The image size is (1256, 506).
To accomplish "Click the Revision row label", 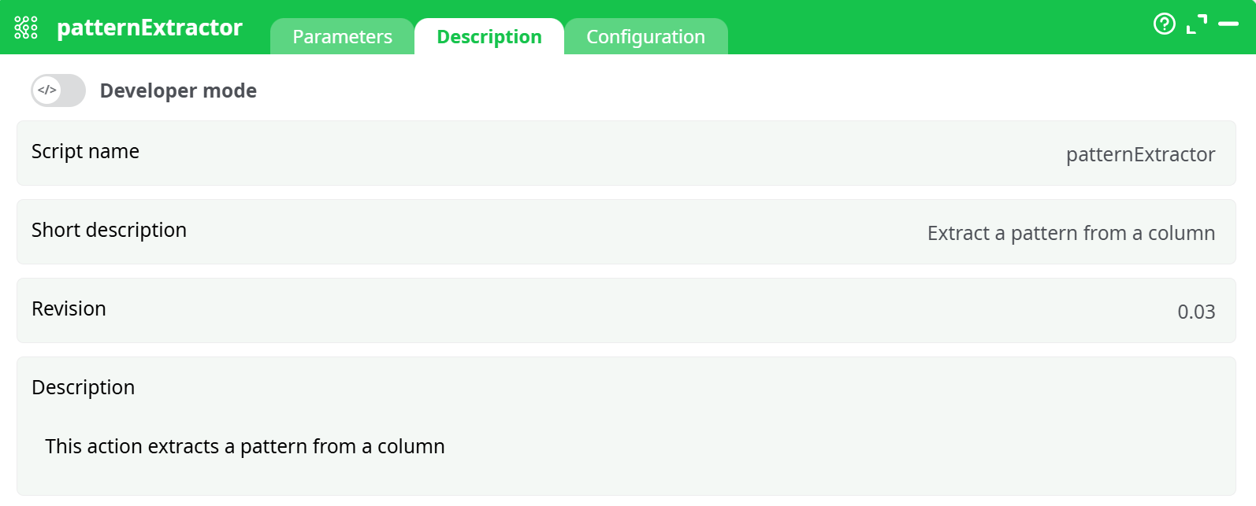I will tap(69, 309).
